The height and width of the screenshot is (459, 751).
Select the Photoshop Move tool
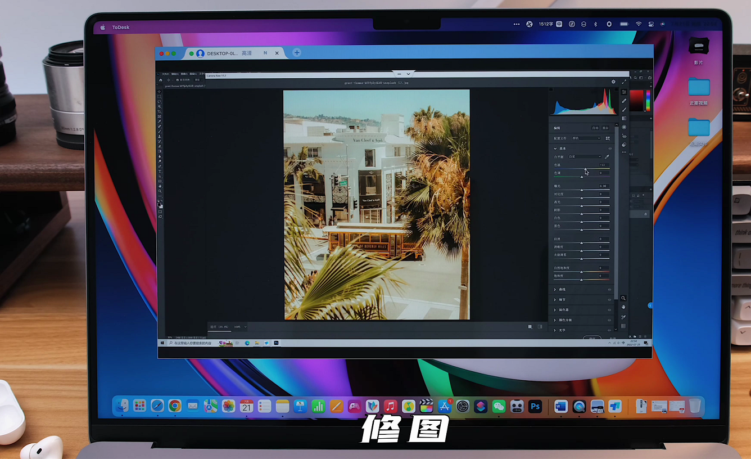160,92
